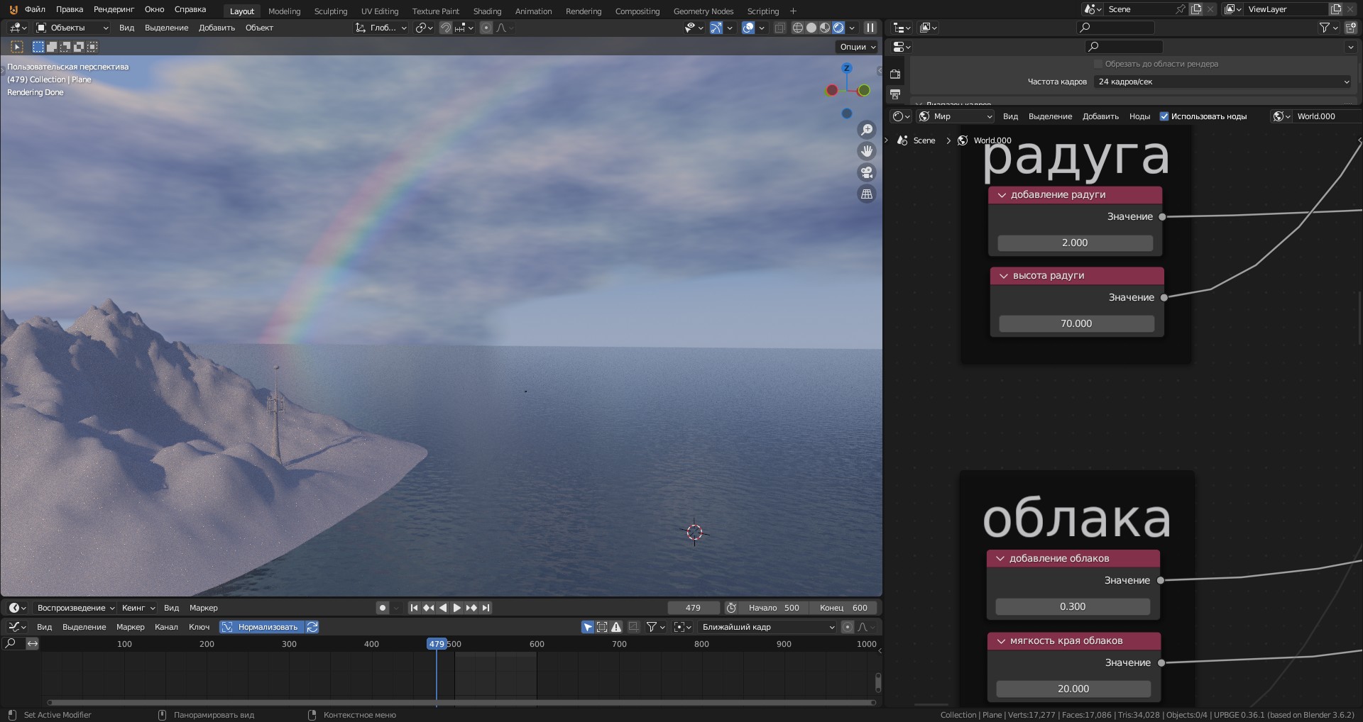Open the Render menu

[114, 9]
